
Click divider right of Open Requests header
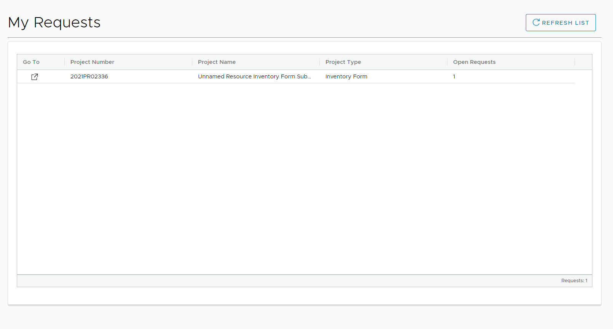575,62
